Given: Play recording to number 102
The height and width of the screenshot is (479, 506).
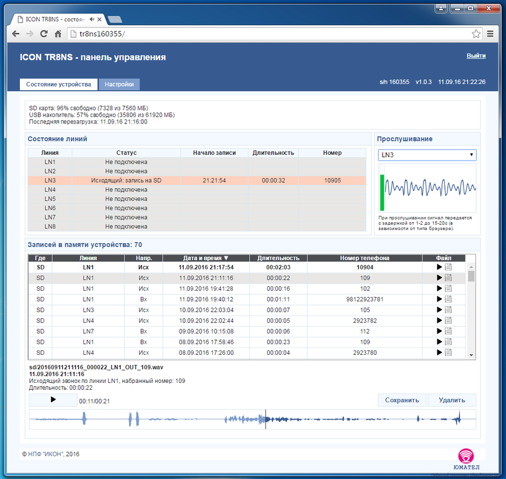Looking at the screenshot, I should click(x=439, y=288).
